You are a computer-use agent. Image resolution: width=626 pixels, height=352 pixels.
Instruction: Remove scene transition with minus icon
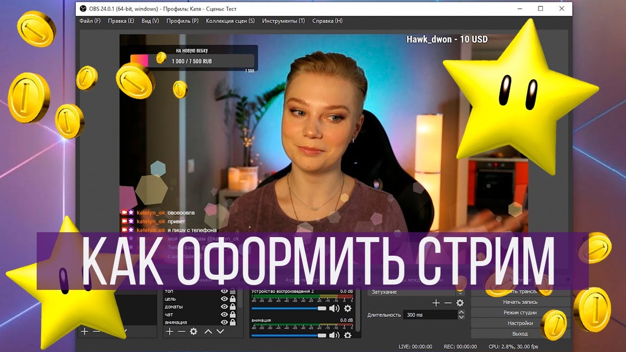click(x=448, y=303)
